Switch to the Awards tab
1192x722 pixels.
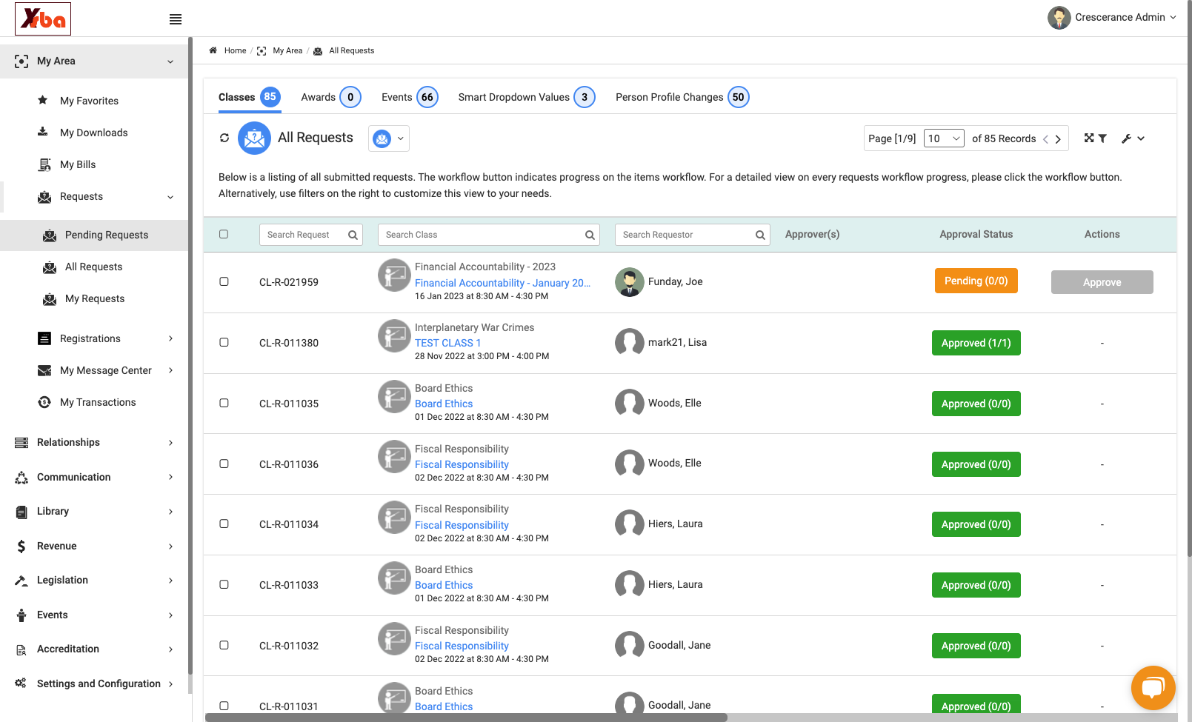click(330, 97)
